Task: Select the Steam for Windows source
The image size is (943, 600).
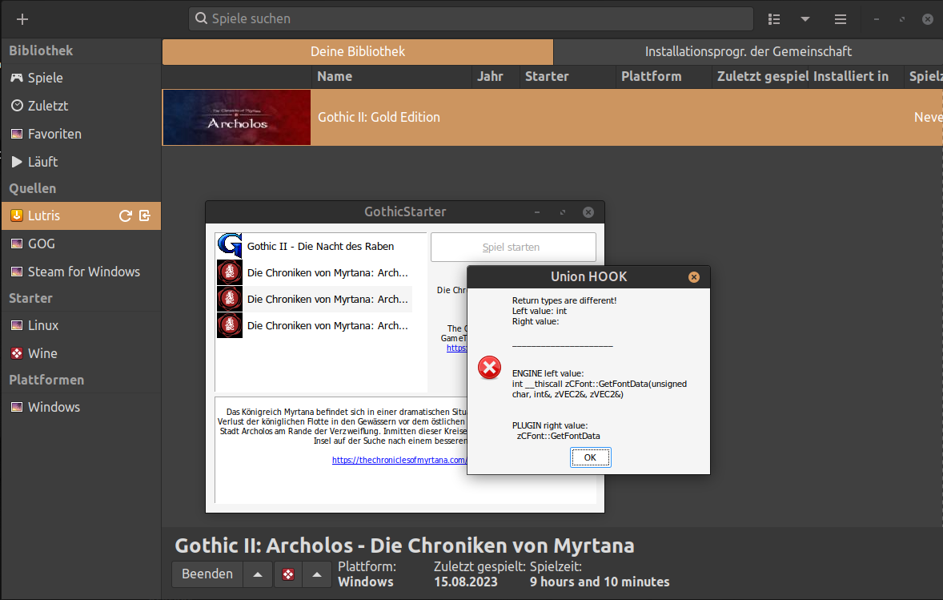Action: 81,272
